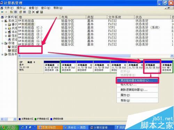Click the 布局 column header

[73, 17]
